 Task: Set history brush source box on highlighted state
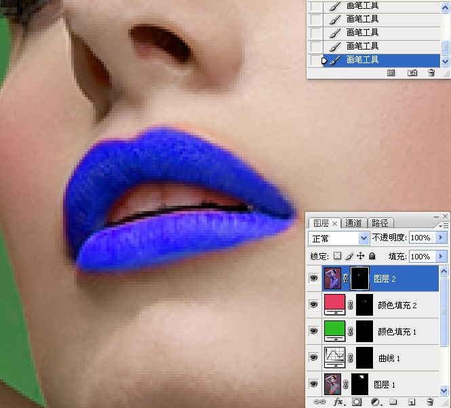click(316, 60)
